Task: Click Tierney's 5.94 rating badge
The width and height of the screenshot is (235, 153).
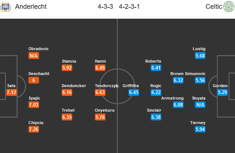Action: (x=200, y=129)
